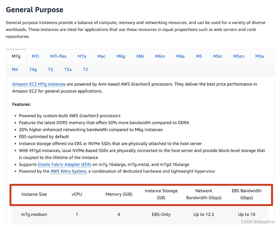Click the NVMe SSDs instance storage bullet
Screen dimensions: 279x227
(x=110, y=144)
